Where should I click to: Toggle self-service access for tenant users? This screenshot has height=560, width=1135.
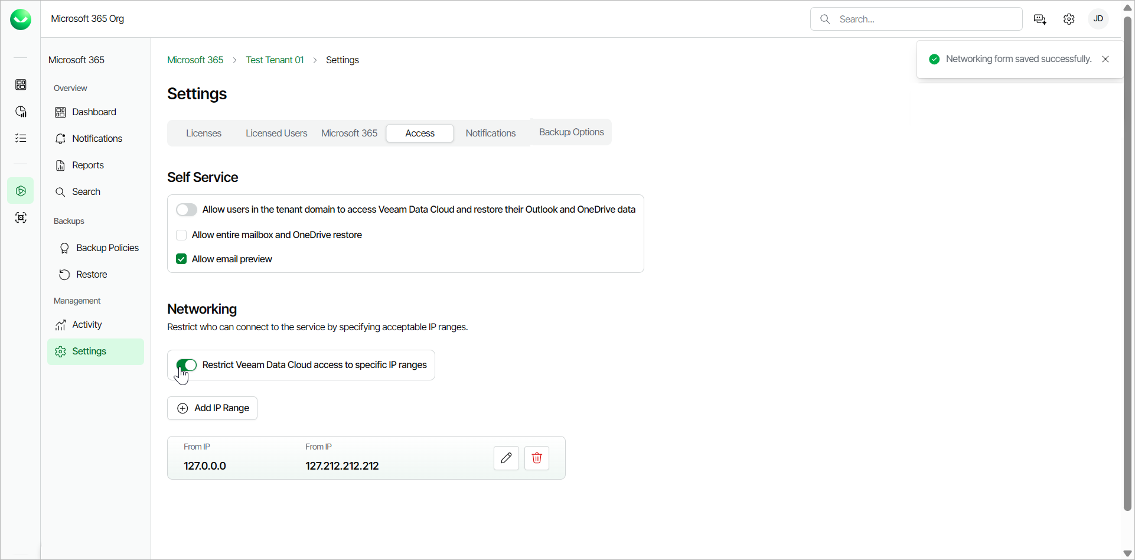tap(187, 210)
